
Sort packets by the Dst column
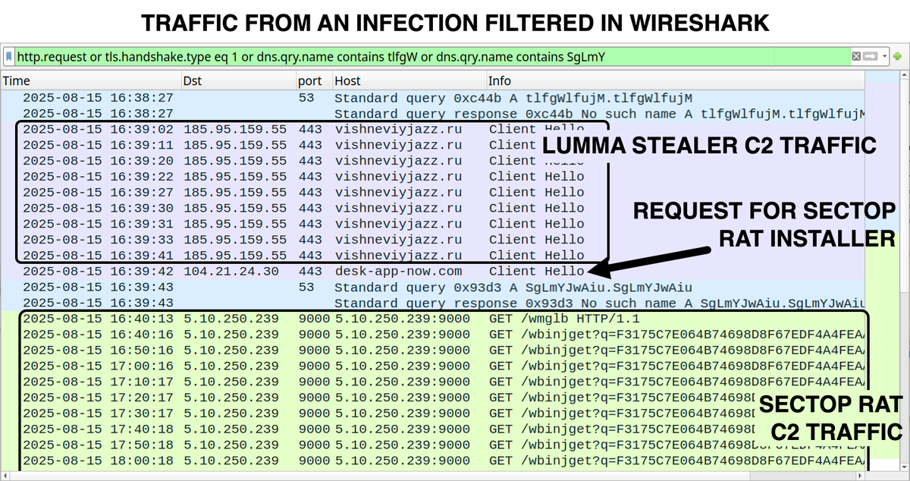238,80
